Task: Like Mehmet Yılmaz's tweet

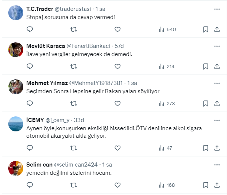Action: pyautogui.click(x=117, y=103)
